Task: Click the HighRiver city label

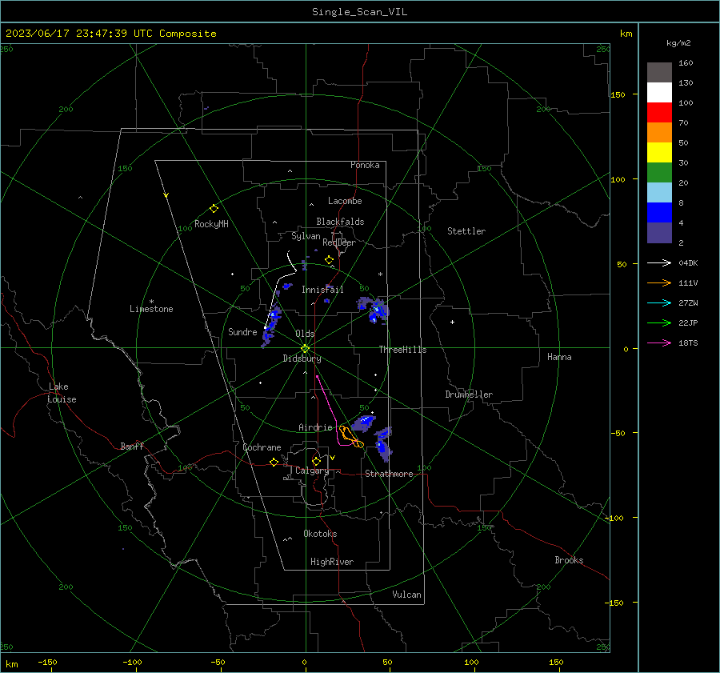Action: click(x=332, y=562)
